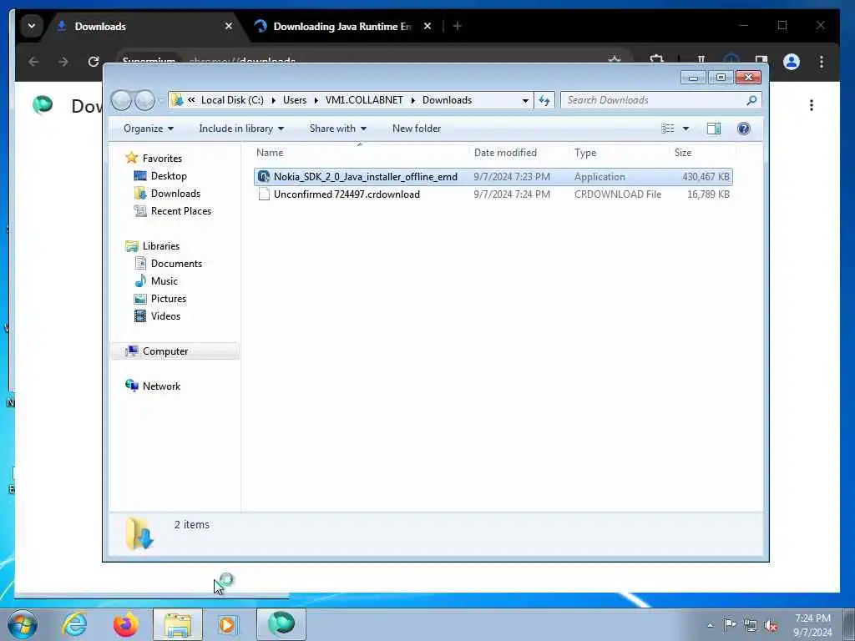855x641 pixels.
Task: Switch to the Downloading Java Runtime tab
Action: (341, 26)
